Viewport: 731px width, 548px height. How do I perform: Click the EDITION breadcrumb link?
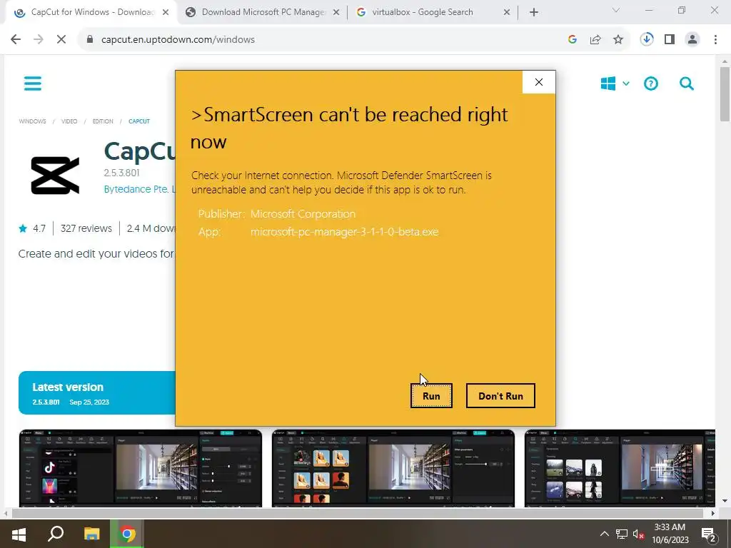103,121
